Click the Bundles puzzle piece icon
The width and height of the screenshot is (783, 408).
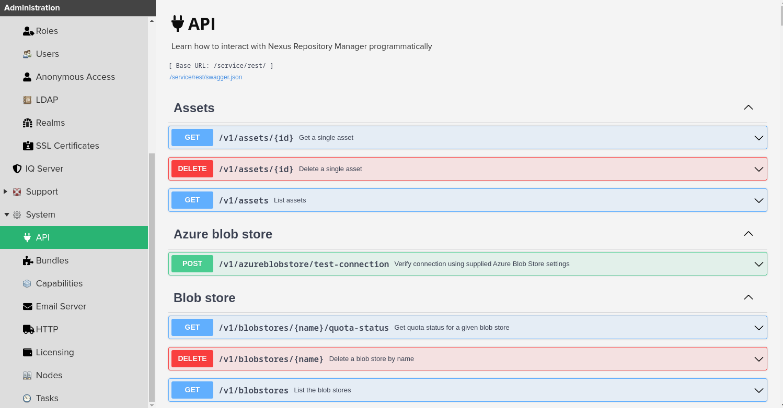27,261
